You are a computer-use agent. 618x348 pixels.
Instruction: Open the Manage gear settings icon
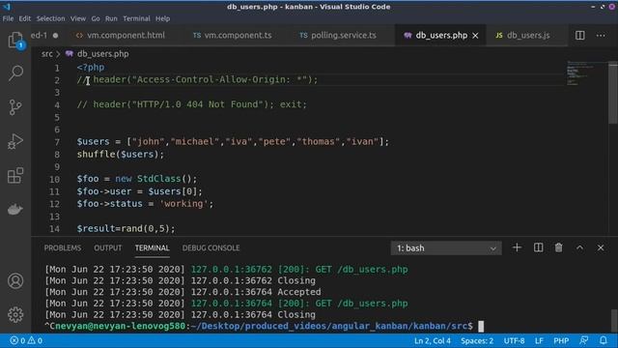[15, 314]
